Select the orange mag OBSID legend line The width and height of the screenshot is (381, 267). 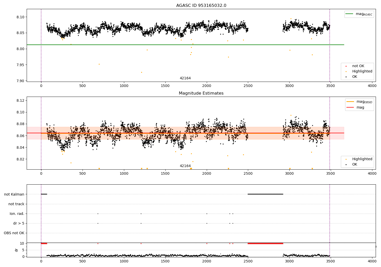[350, 102]
